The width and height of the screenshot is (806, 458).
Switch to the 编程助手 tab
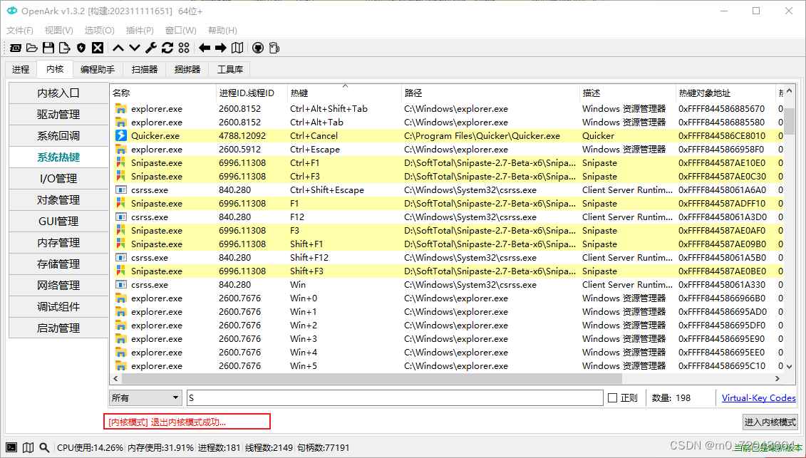click(98, 69)
